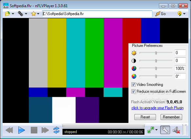Close the nFLVPlayer window
The height and width of the screenshot is (139, 191).
point(183,6)
